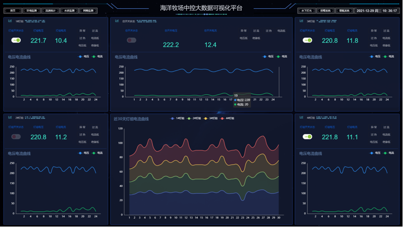Viewport: 403px width, 227px height.
Task: Click the chart icon in 1#灯组 panel header
Action: (10, 21)
